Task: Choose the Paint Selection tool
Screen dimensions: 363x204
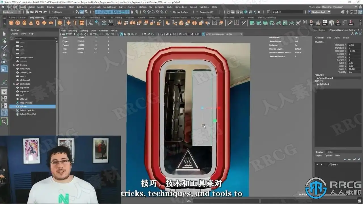Action: click(x=4, y=48)
